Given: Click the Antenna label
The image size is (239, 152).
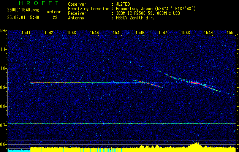Looking at the screenshot, I should point(76,18).
